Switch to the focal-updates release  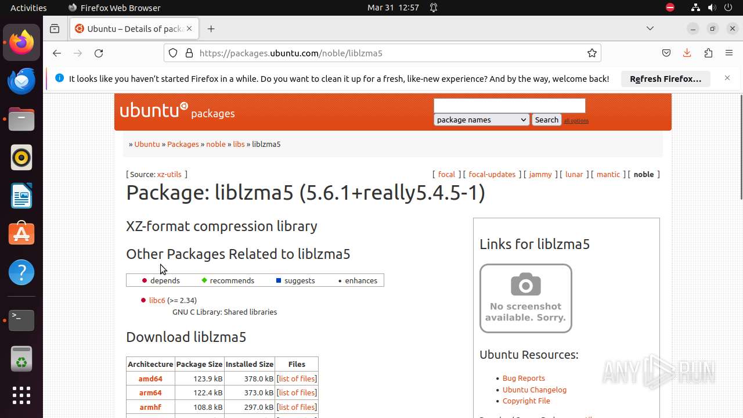click(492, 174)
